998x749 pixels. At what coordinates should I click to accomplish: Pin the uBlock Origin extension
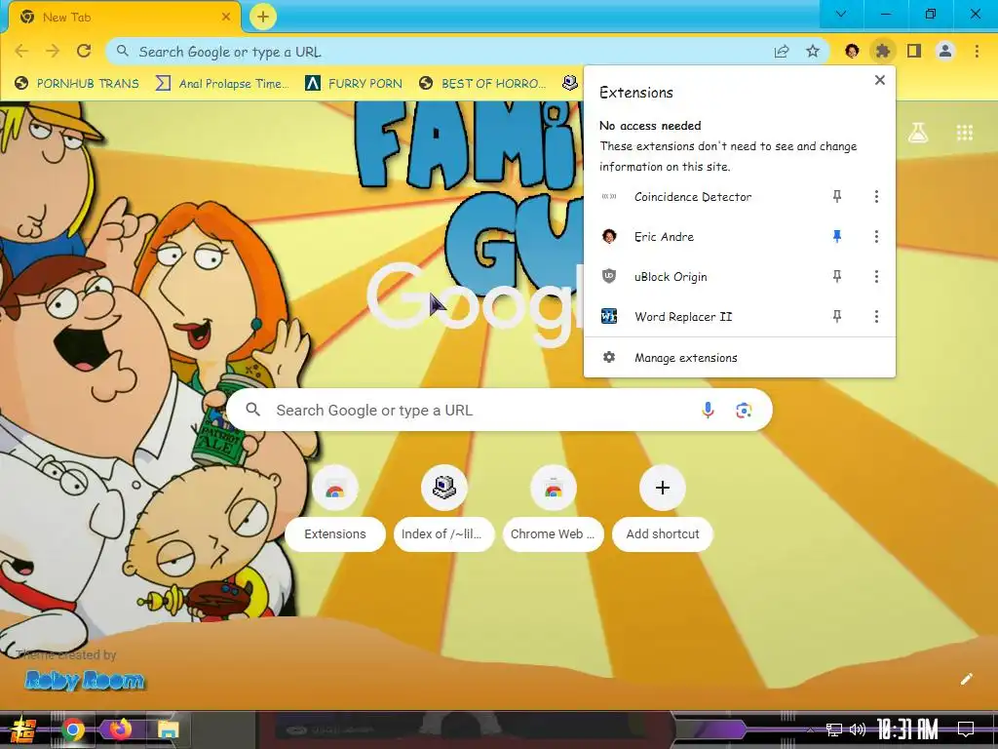point(837,276)
